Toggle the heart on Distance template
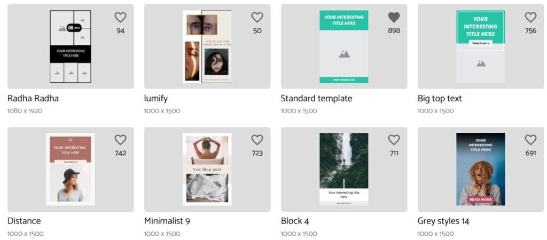 point(120,140)
